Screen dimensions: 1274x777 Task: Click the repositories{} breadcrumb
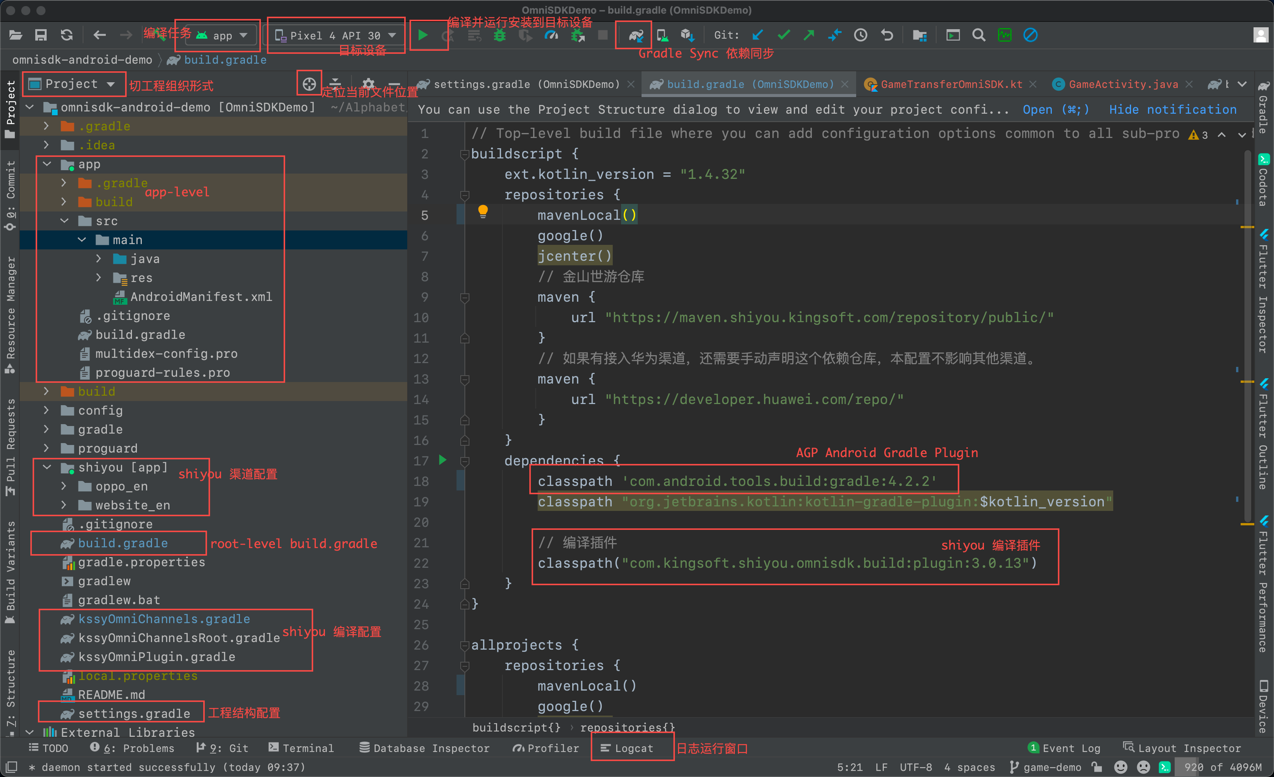(627, 727)
